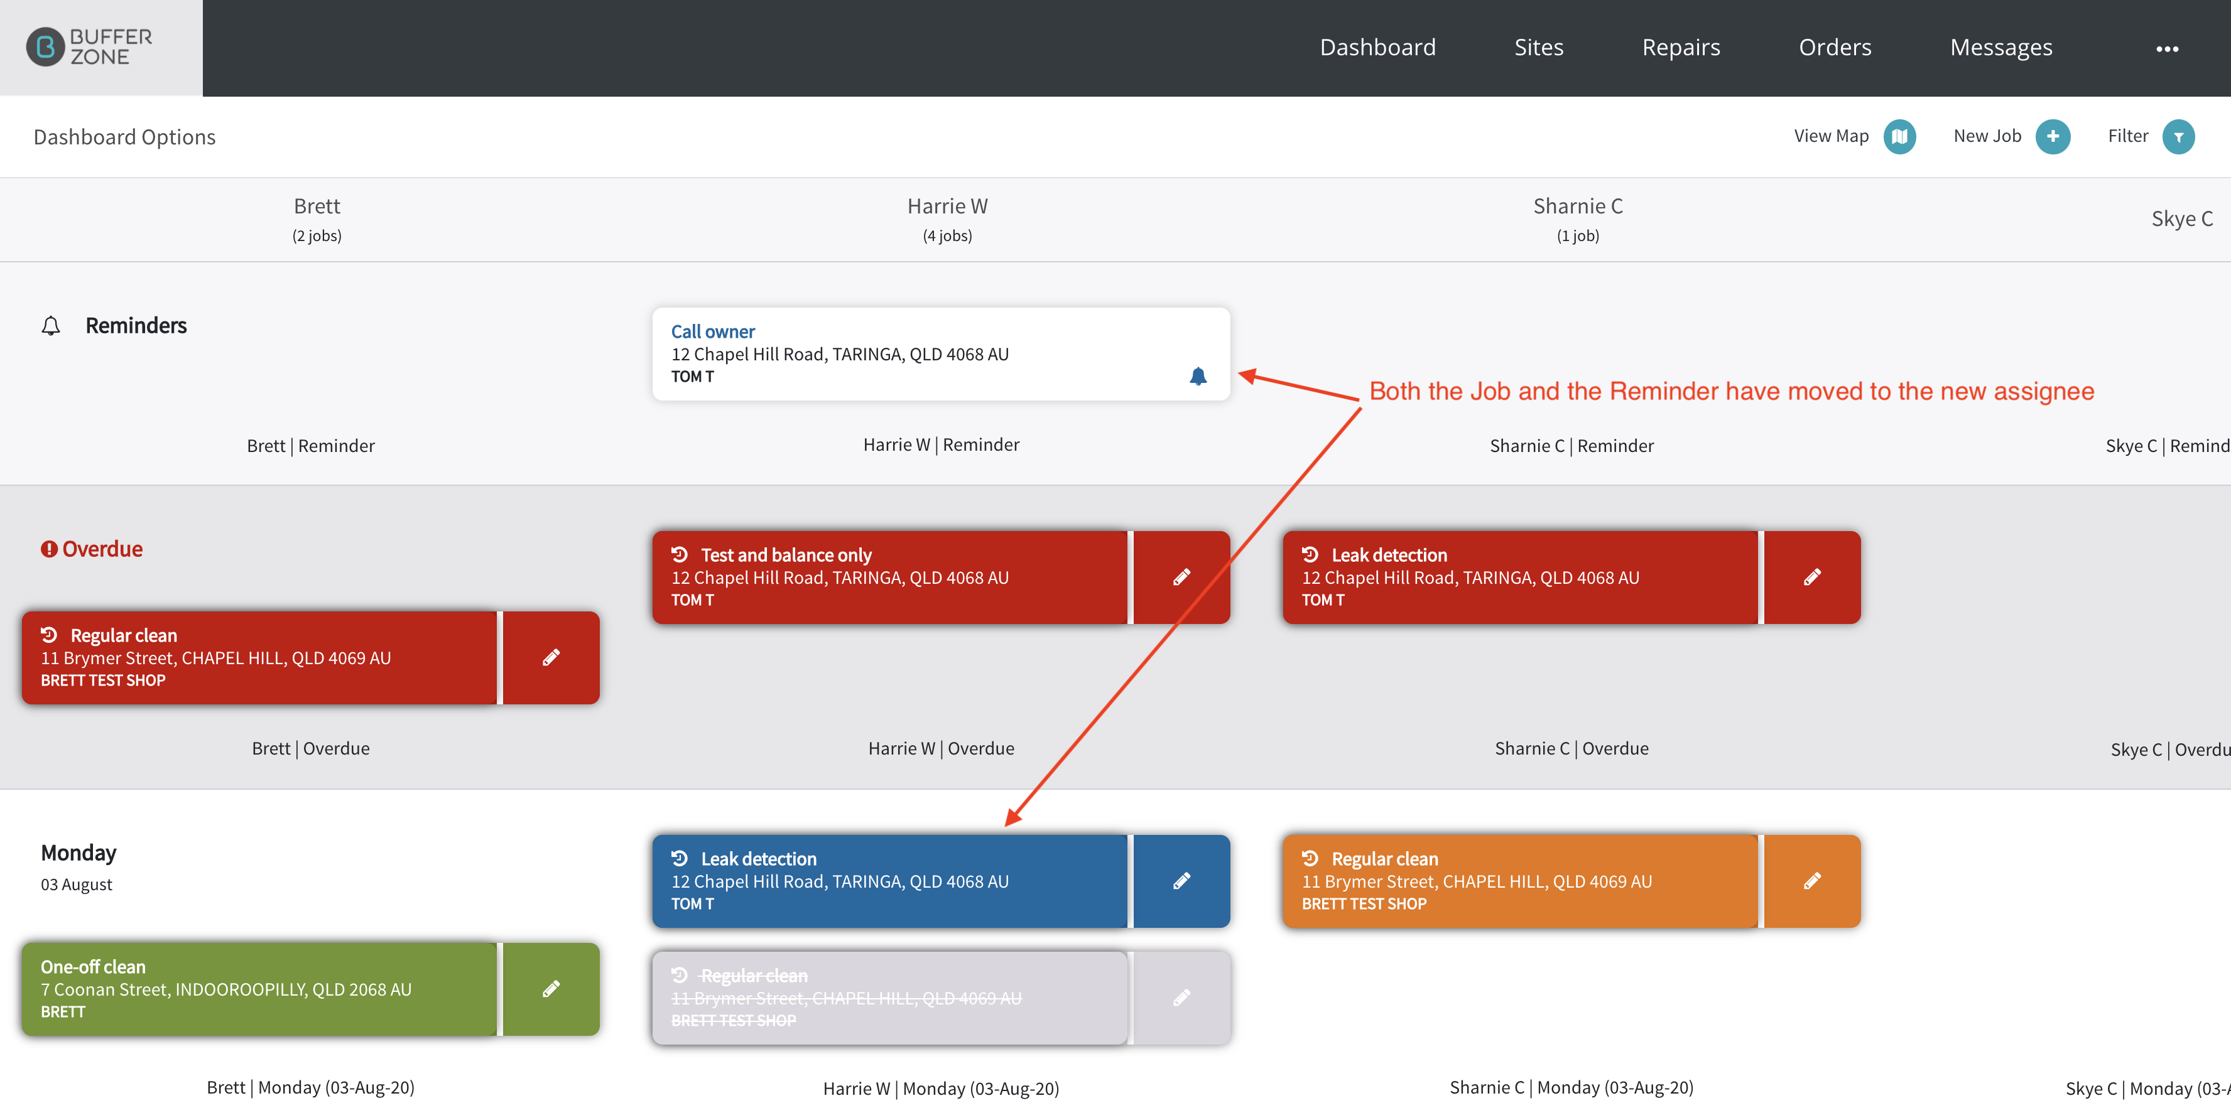Edit Harrie W's Monday Leak detection job
2231x1108 pixels.
pos(1181,881)
